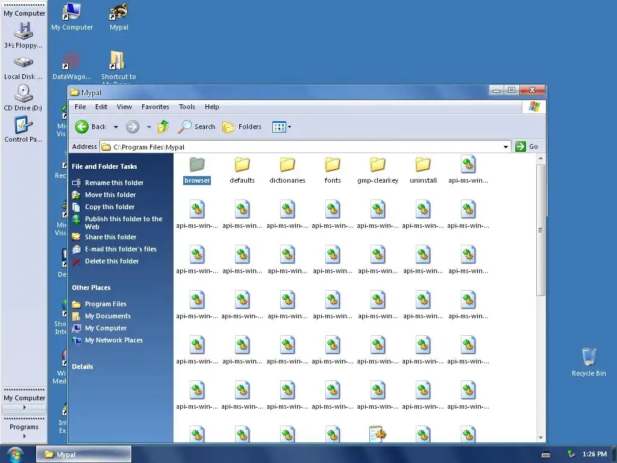Open the Help menu
This screenshot has height=463, width=617.
point(211,107)
